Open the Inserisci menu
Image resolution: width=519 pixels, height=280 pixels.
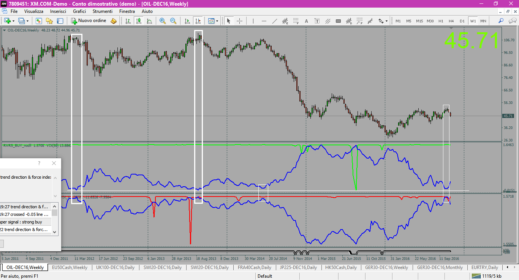[x=58, y=11]
